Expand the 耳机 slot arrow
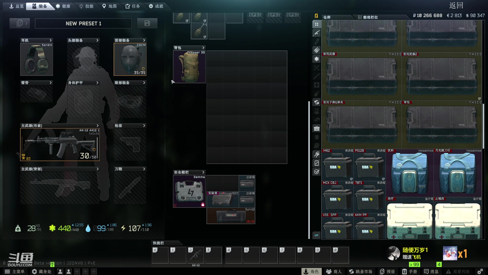Screen dimensions: 488x275 [x=51, y=40]
